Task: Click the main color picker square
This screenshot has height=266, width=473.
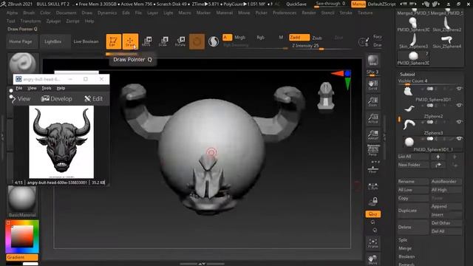Action: click(x=22, y=236)
